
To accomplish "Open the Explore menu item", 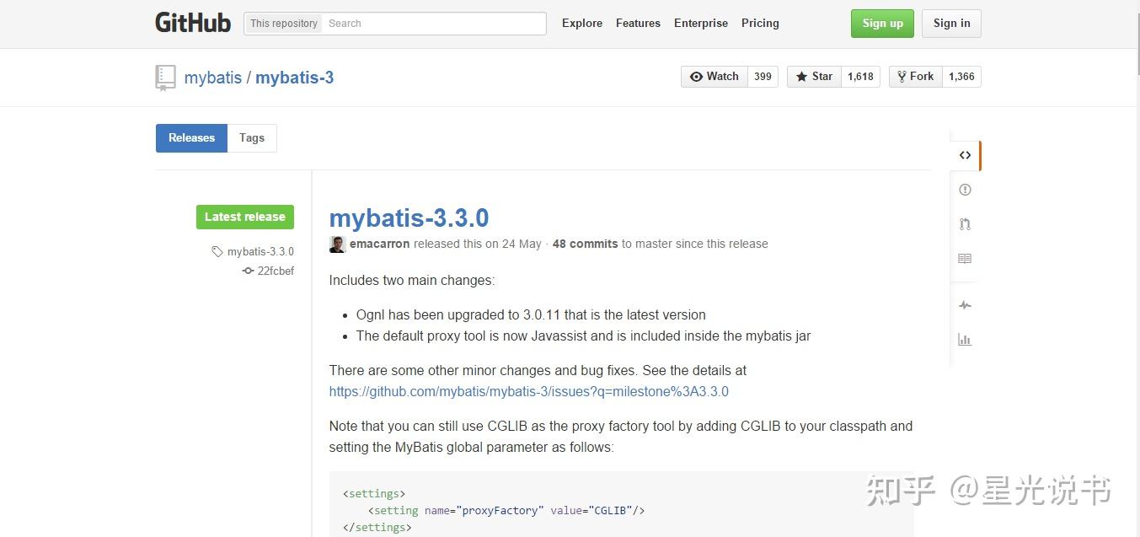I will (x=581, y=23).
